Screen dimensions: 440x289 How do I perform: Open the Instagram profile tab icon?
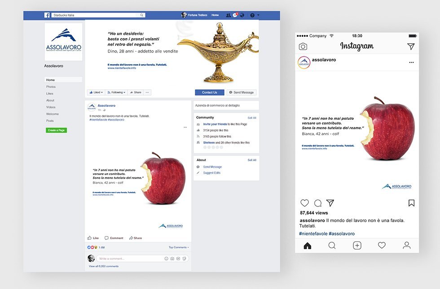pos(407,245)
